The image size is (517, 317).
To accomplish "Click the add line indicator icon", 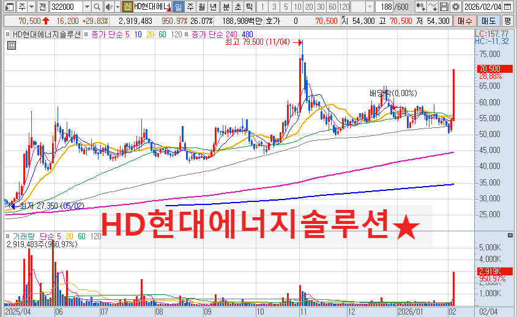I will (433, 7).
